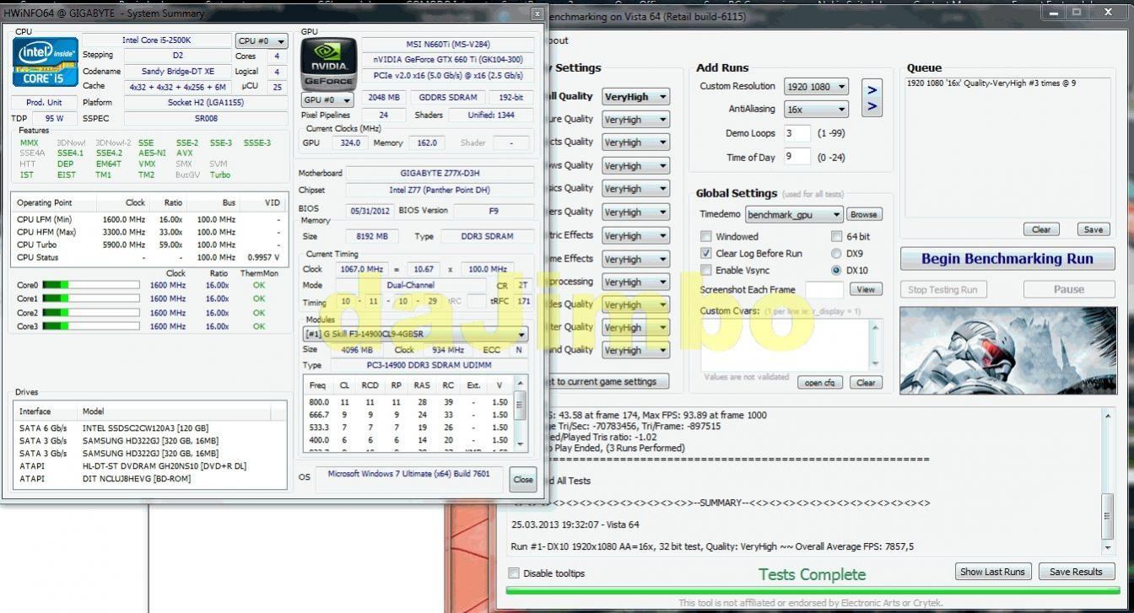Viewport: 1134px width, 613px height.
Task: Tick the 64 bit checkbox
Action: coord(836,237)
